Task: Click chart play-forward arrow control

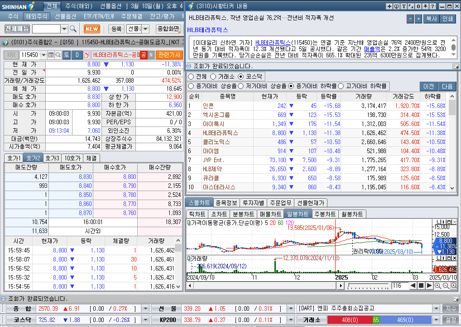Action: pos(429,285)
